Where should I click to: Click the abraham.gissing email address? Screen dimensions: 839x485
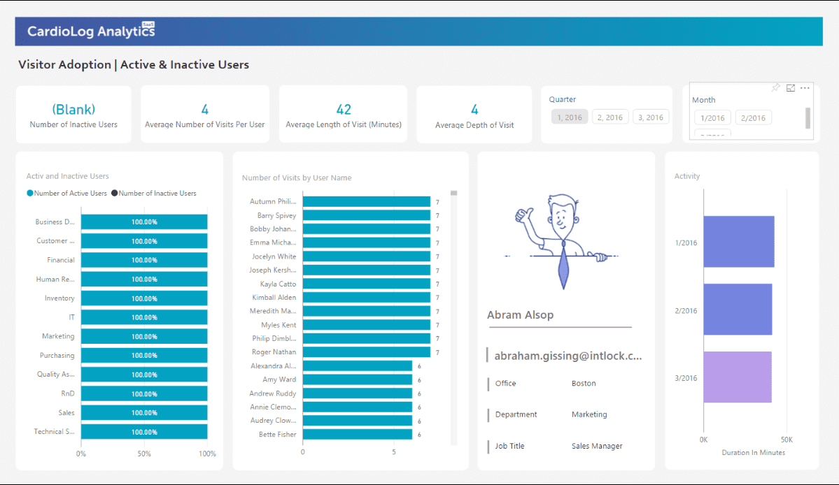567,356
